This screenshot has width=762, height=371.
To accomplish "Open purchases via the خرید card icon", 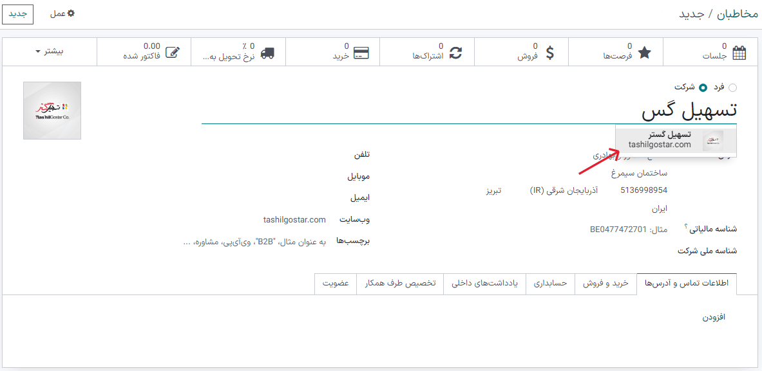I will 361,53.
